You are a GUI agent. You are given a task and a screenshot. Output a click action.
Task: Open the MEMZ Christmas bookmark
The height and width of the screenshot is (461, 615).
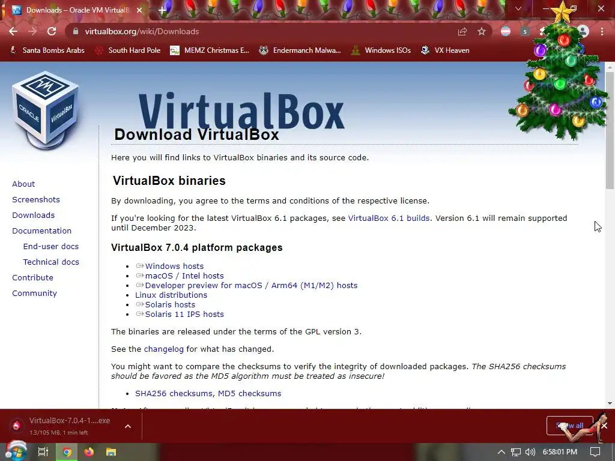point(210,50)
